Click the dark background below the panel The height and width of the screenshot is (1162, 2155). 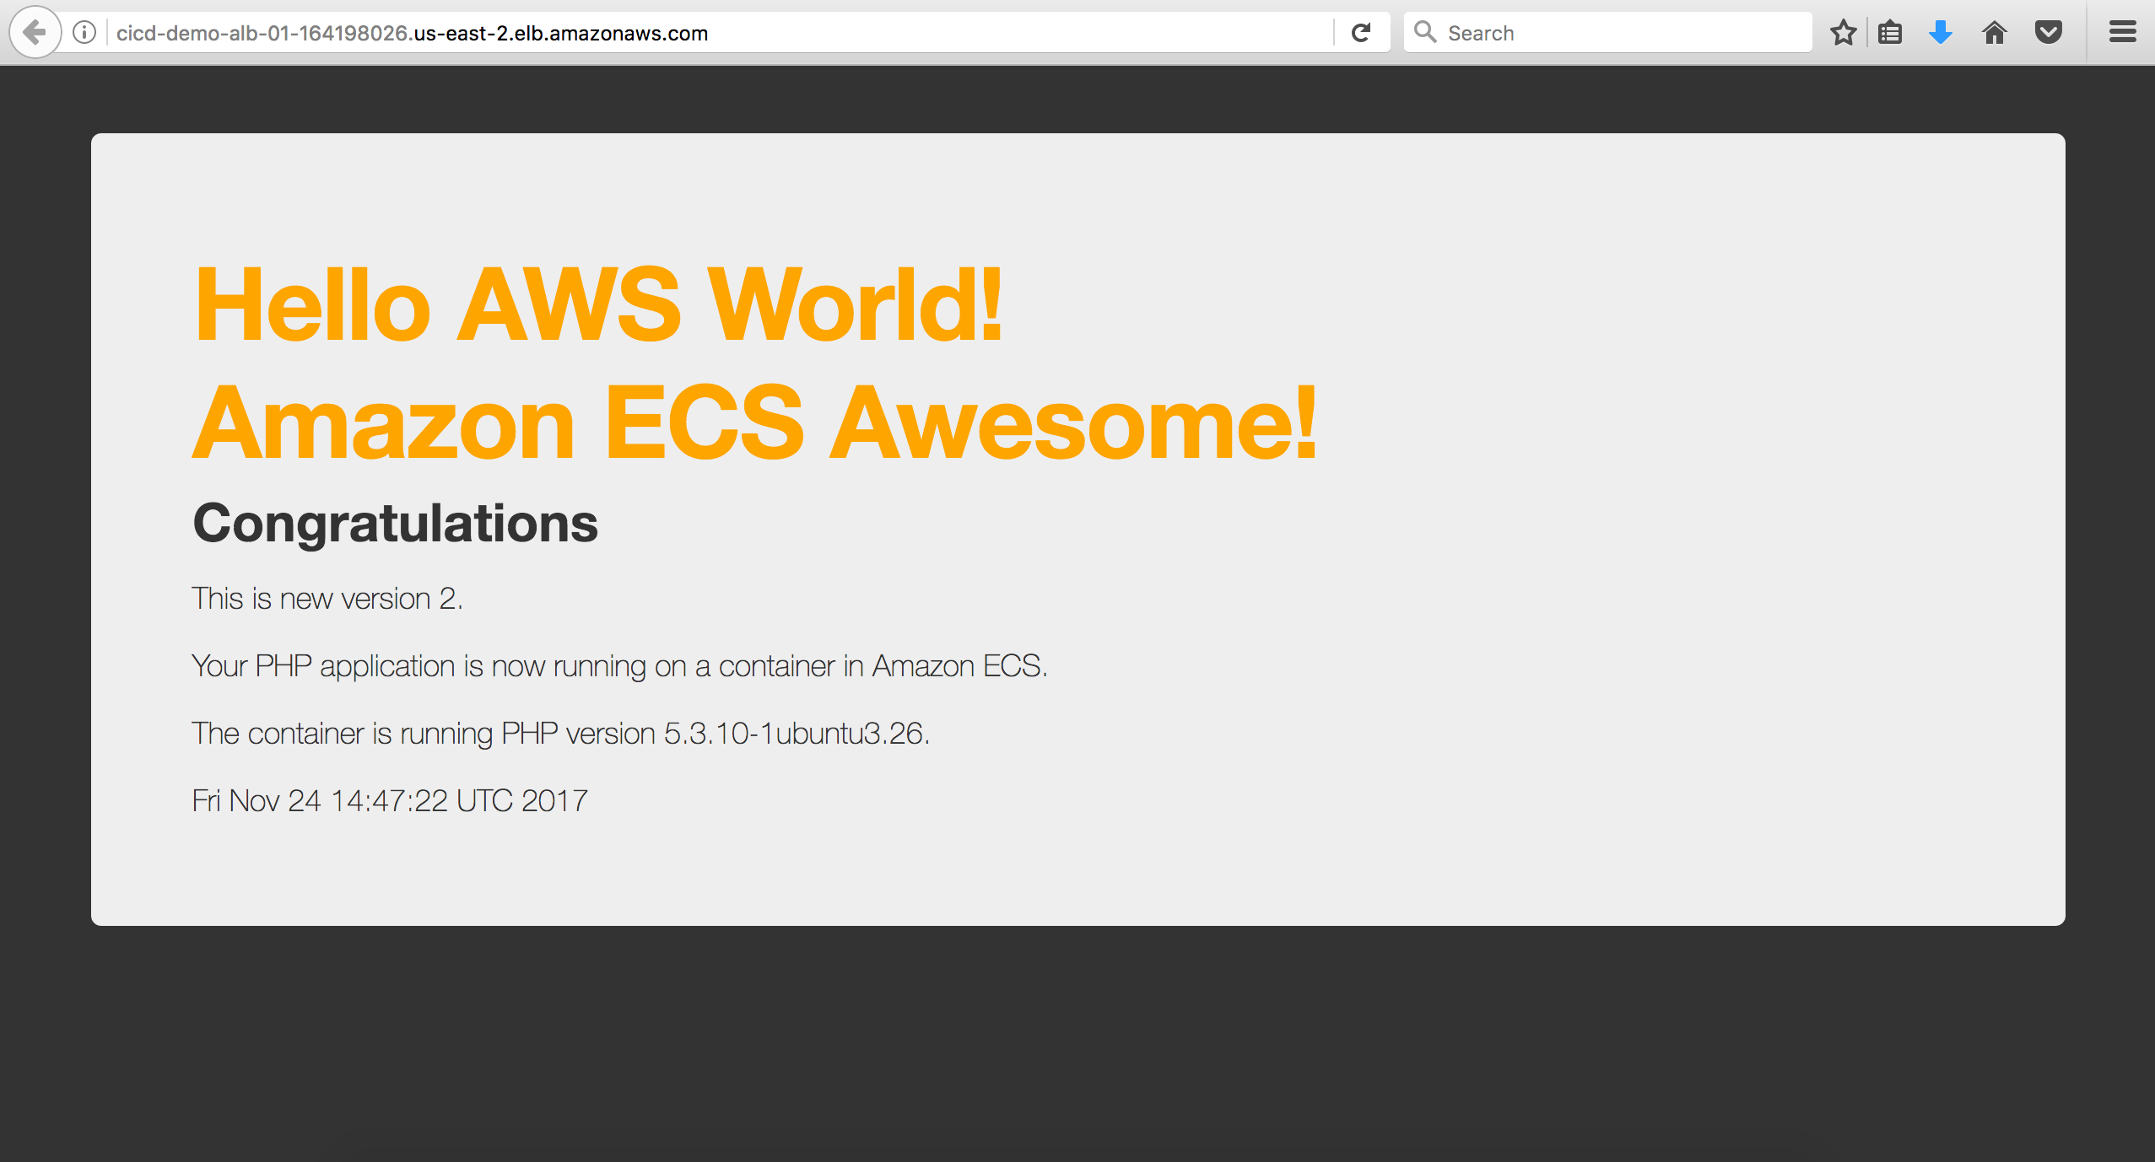(1077, 1046)
